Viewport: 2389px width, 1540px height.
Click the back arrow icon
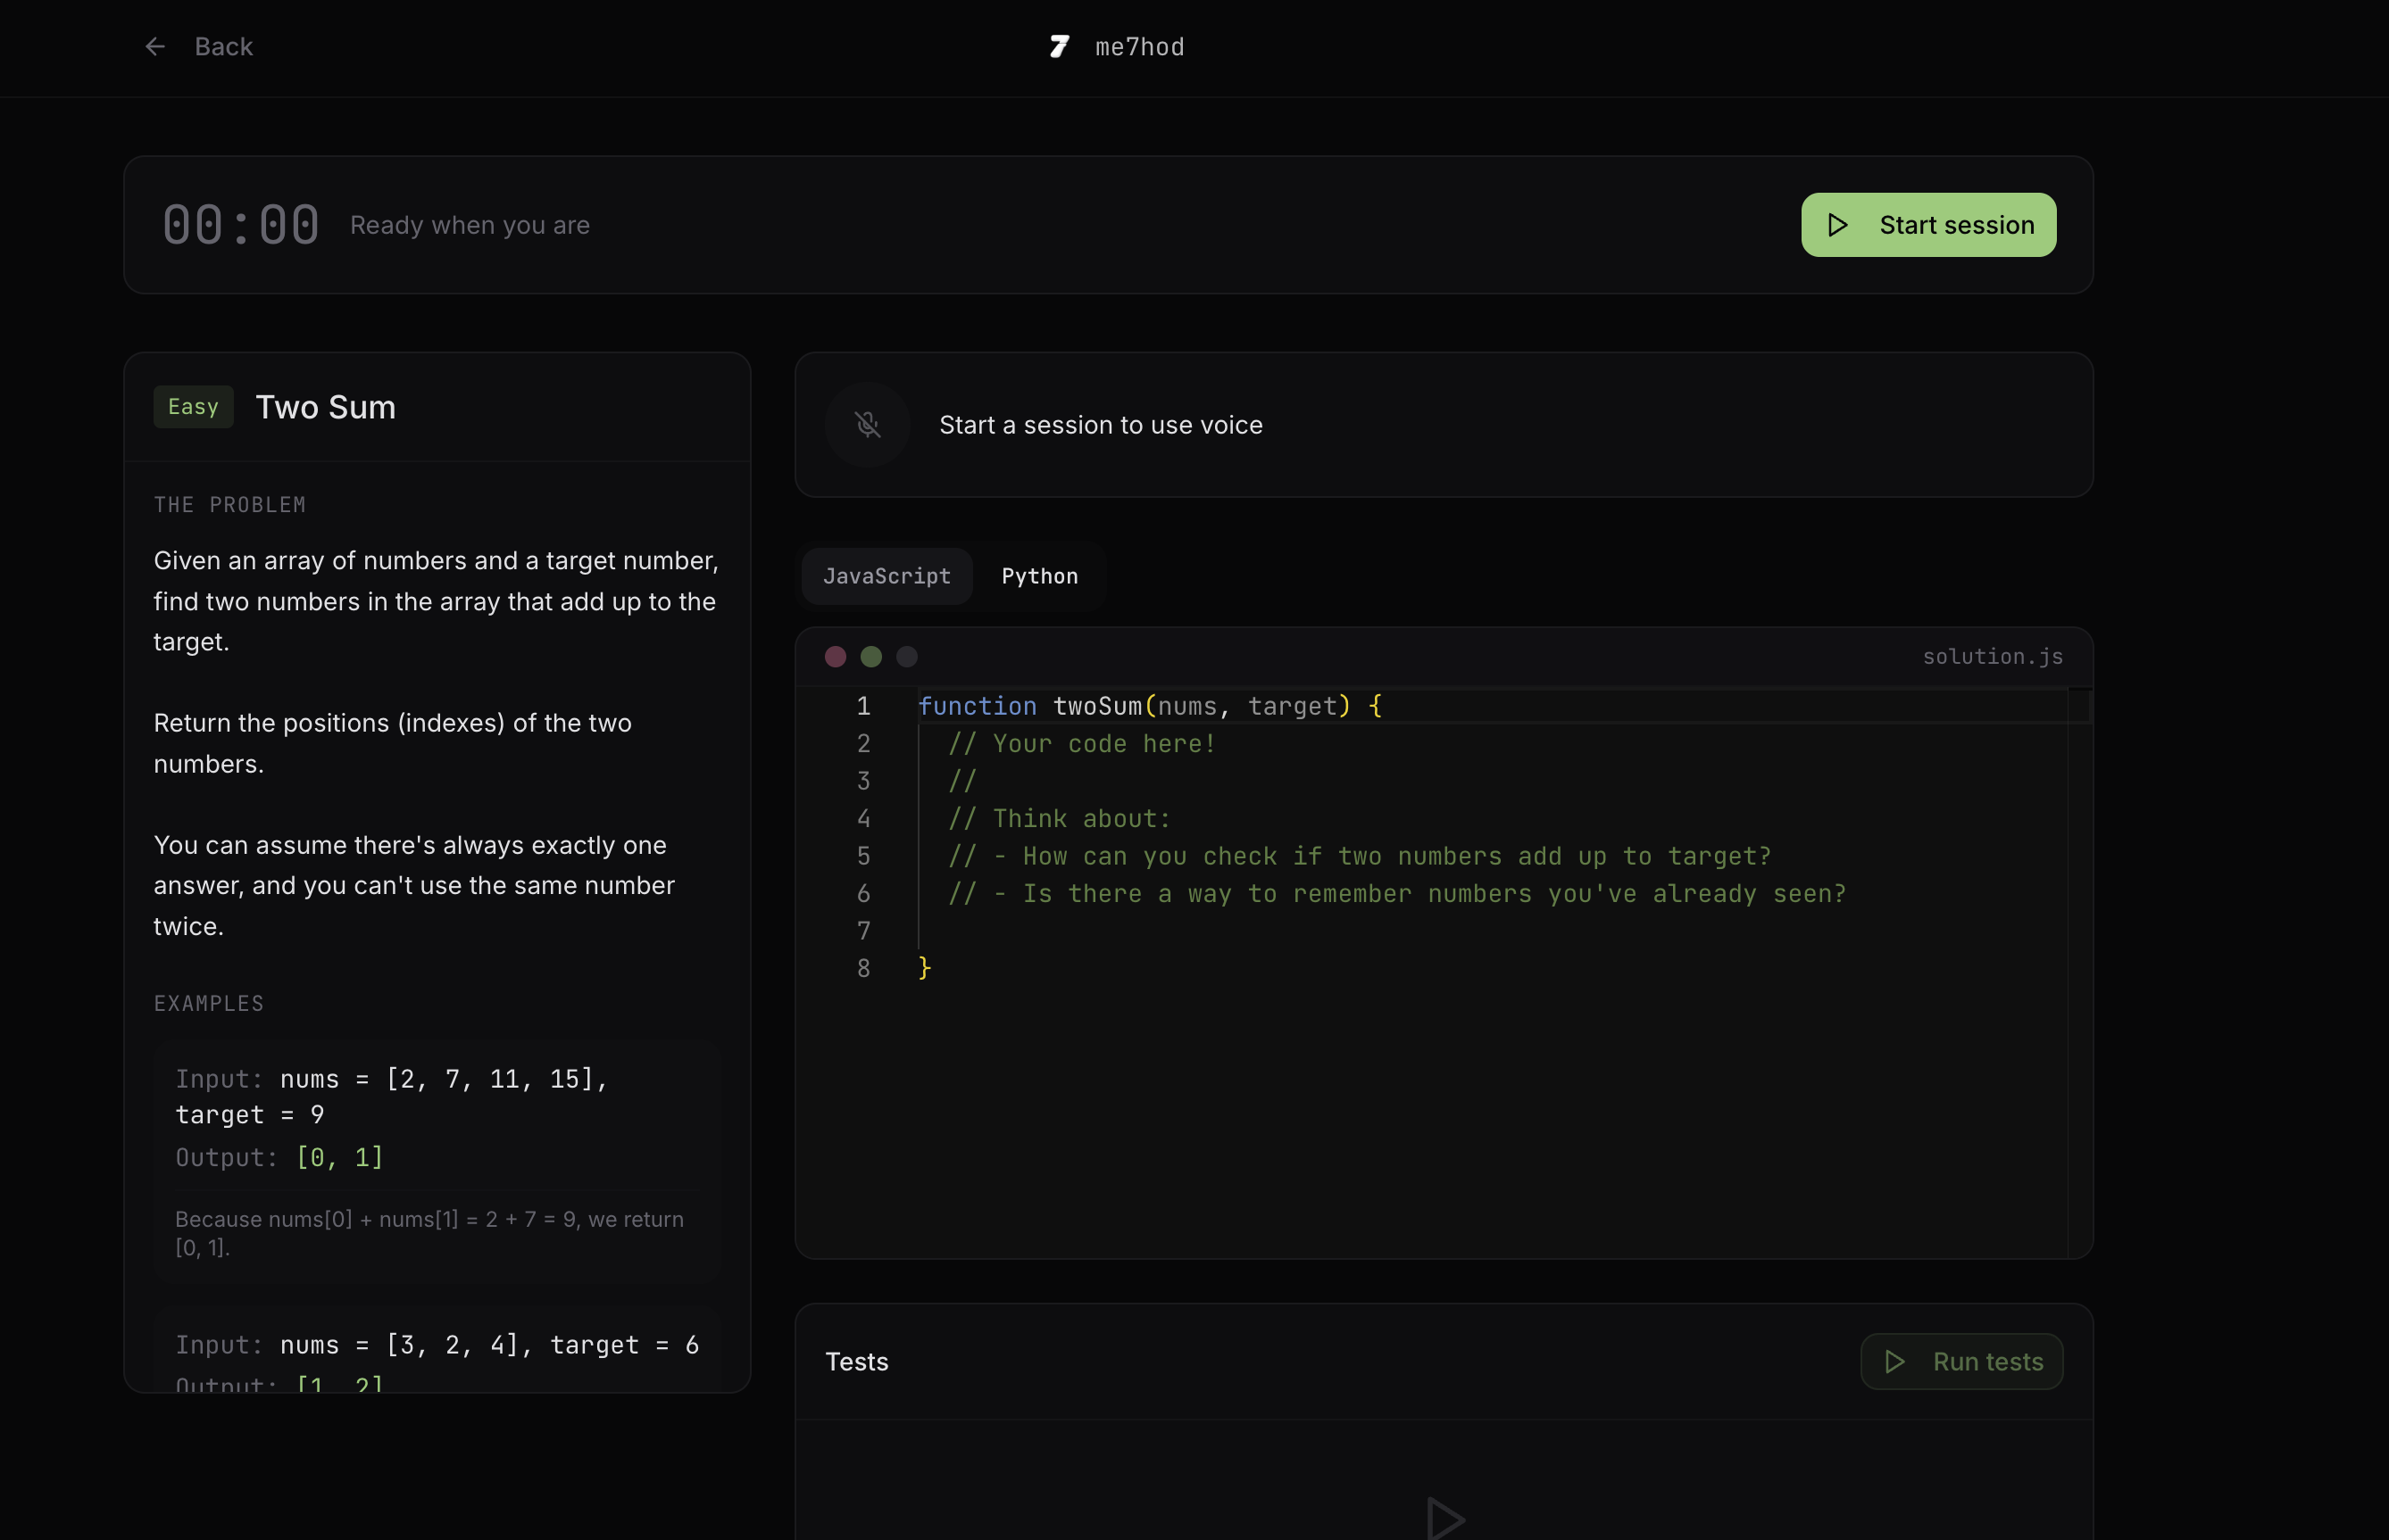(x=154, y=47)
